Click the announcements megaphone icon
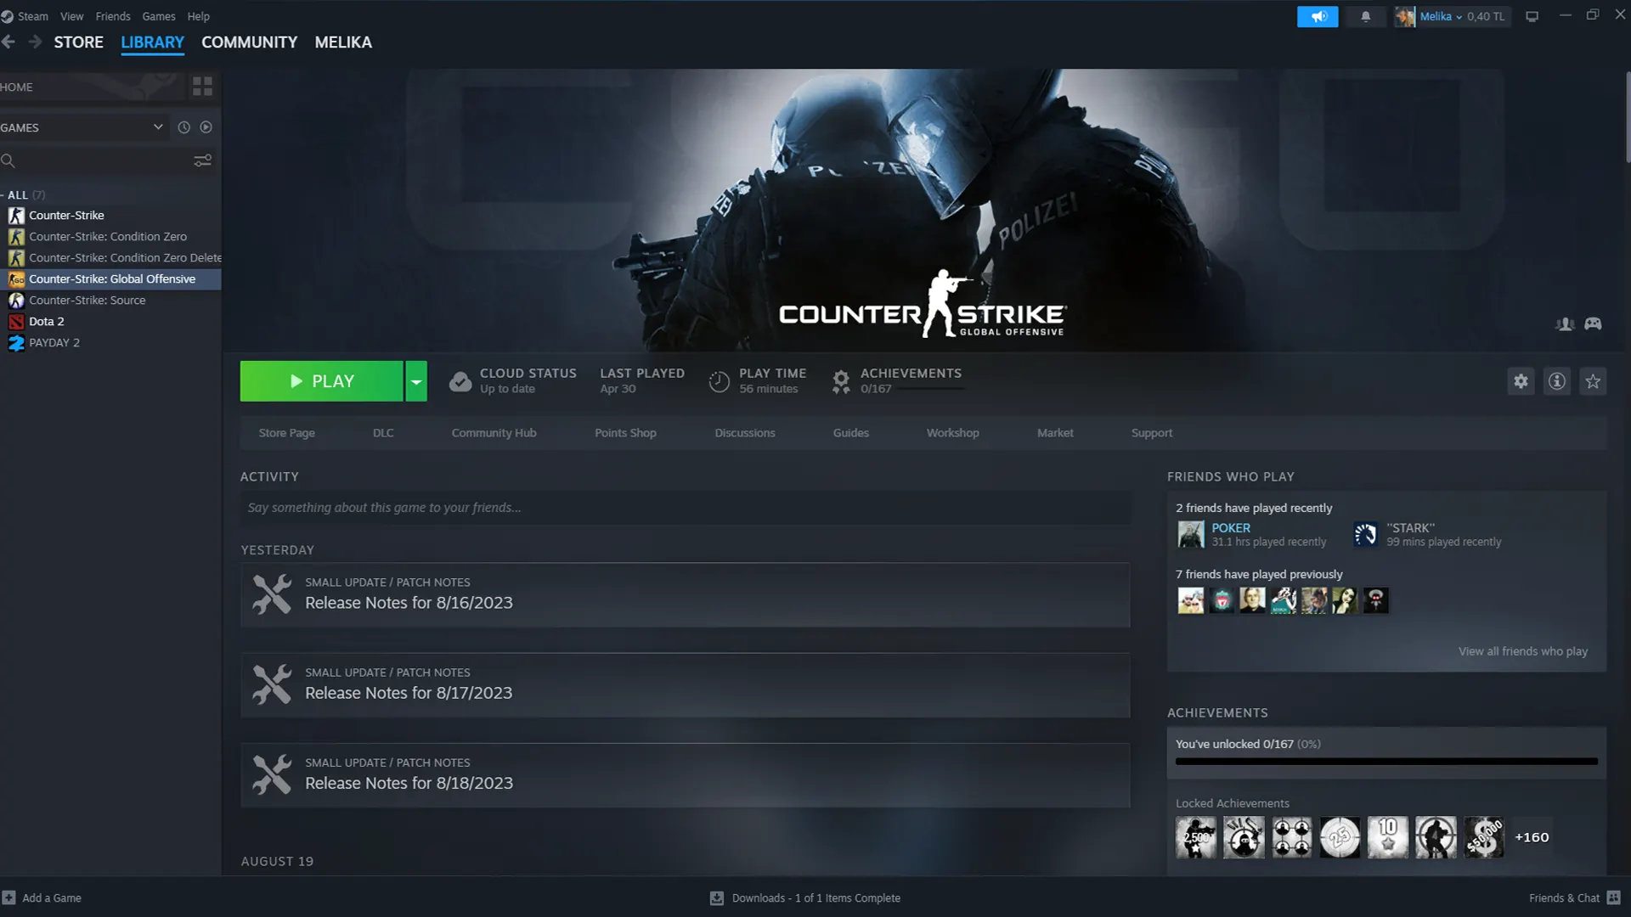This screenshot has width=1631, height=917. (1318, 16)
